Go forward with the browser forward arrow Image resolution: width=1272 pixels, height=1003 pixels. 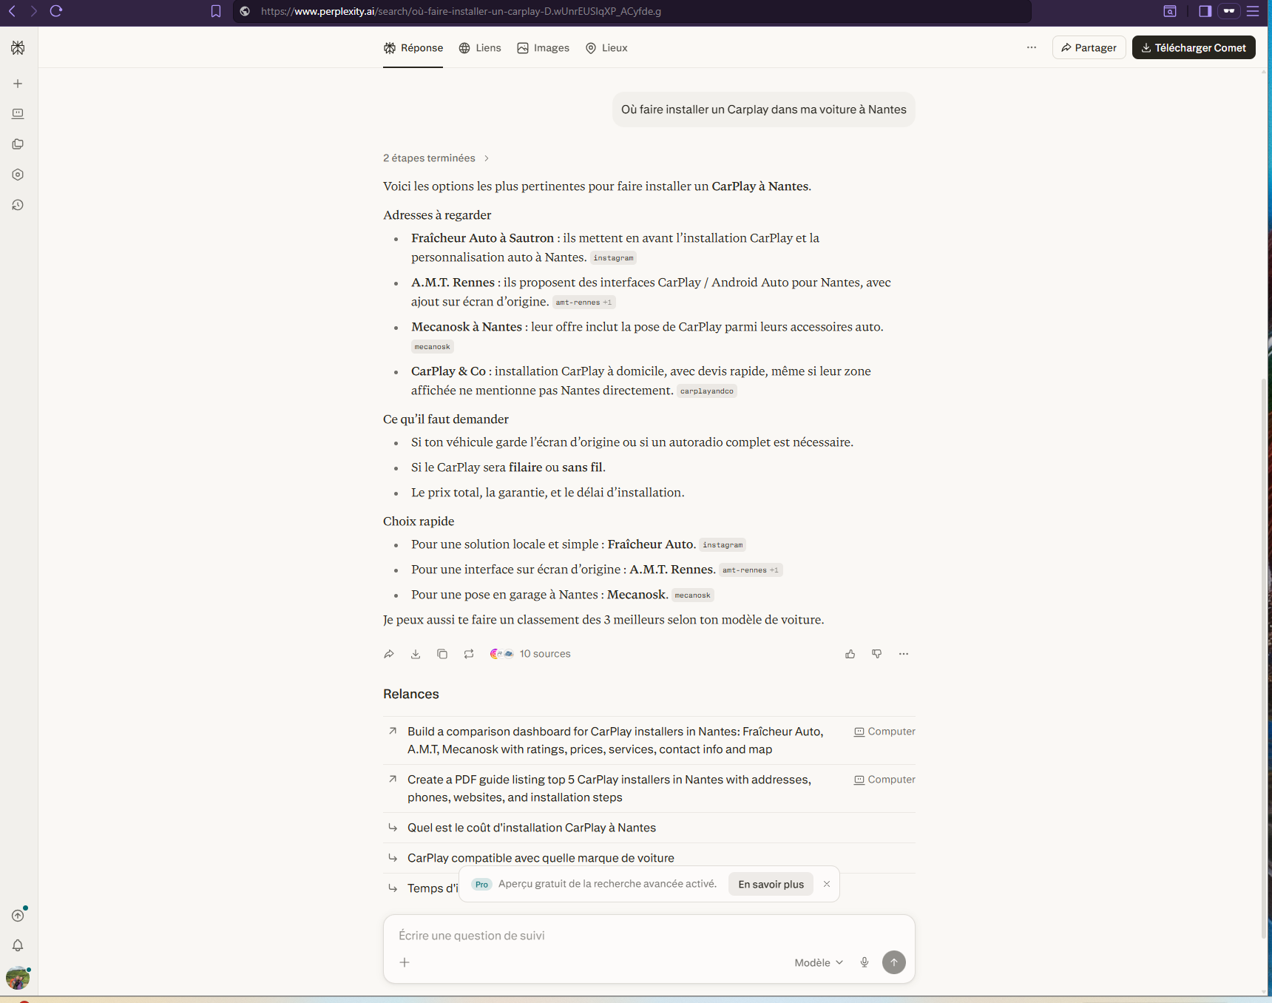pos(33,11)
